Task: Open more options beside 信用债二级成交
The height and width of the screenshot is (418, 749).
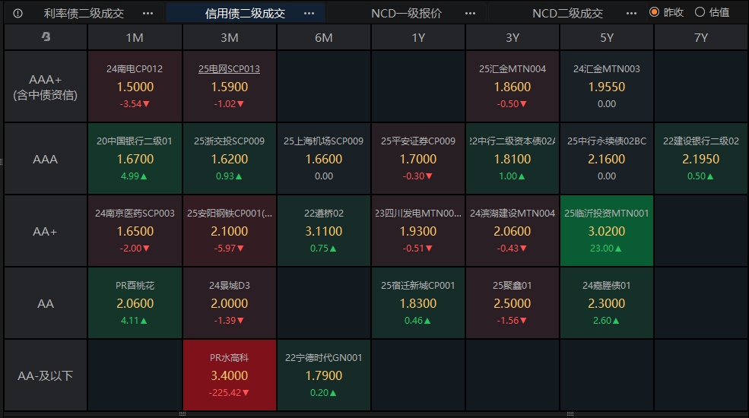Action: (x=309, y=14)
